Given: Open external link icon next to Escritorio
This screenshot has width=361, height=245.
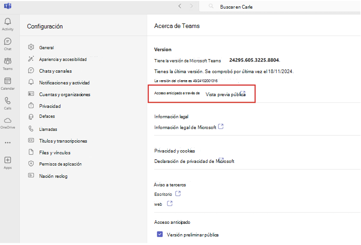Looking at the screenshot, I should [x=178, y=194].
